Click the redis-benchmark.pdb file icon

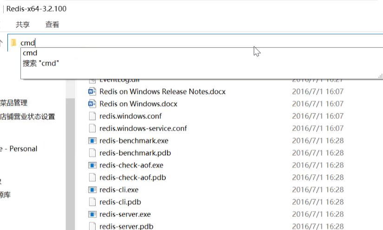point(92,153)
